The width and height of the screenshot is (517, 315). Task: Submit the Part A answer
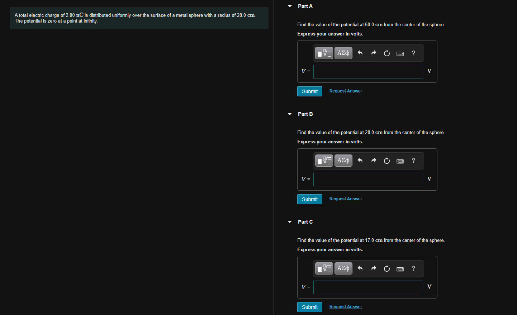point(310,91)
